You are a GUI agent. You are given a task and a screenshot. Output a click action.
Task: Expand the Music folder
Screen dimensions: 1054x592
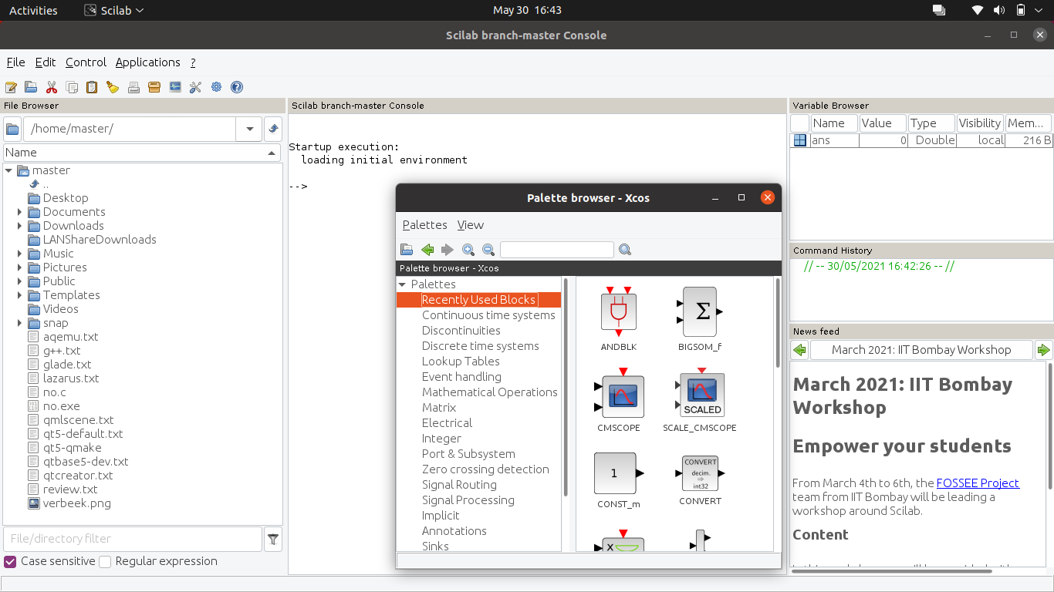click(20, 254)
